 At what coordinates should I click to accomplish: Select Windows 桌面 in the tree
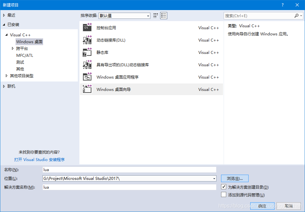pyautogui.click(x=29, y=42)
